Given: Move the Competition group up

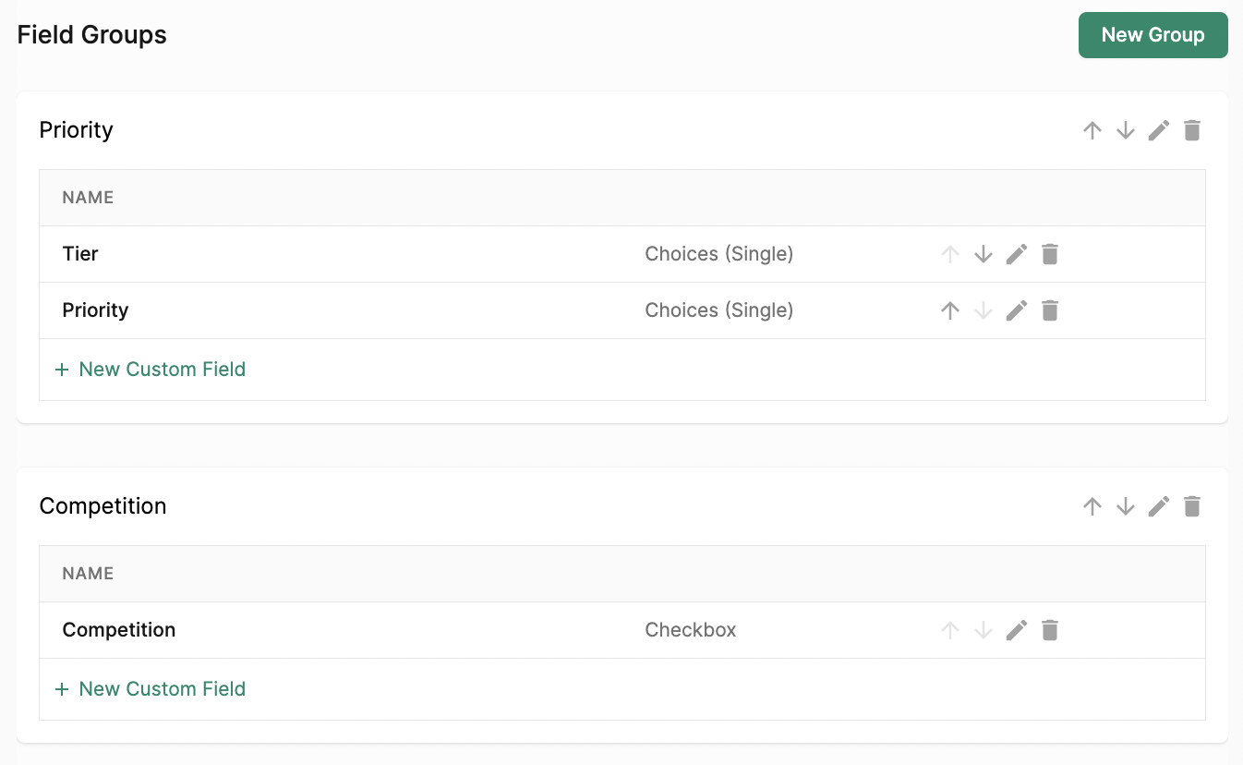Looking at the screenshot, I should pyautogui.click(x=1092, y=506).
